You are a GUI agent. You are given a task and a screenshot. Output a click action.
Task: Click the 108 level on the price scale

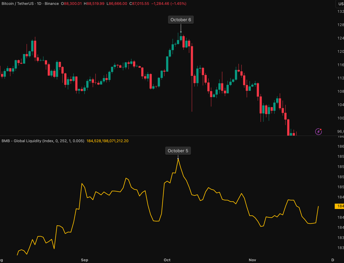[x=341, y=91]
